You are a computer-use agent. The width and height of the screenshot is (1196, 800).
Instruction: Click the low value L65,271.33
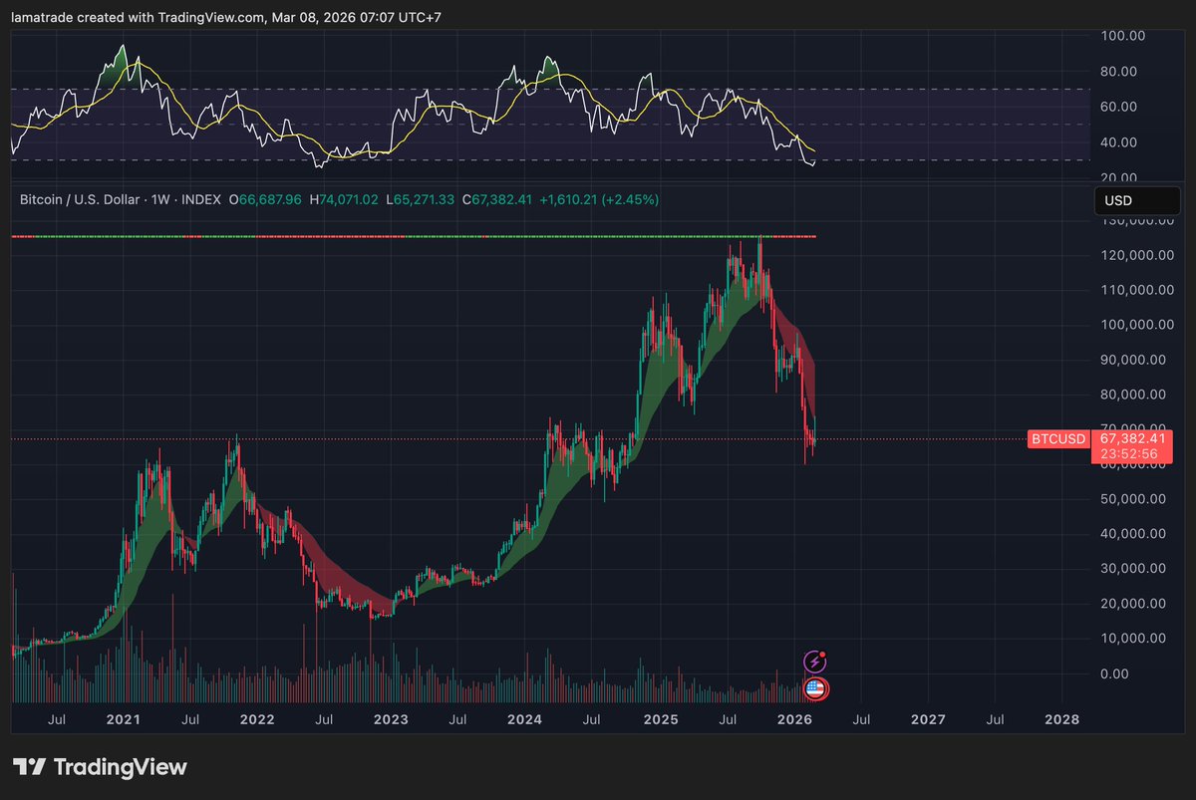(420, 200)
